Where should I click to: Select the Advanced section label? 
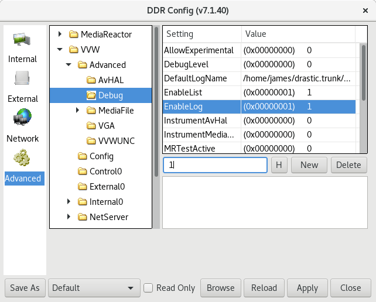(x=25, y=179)
